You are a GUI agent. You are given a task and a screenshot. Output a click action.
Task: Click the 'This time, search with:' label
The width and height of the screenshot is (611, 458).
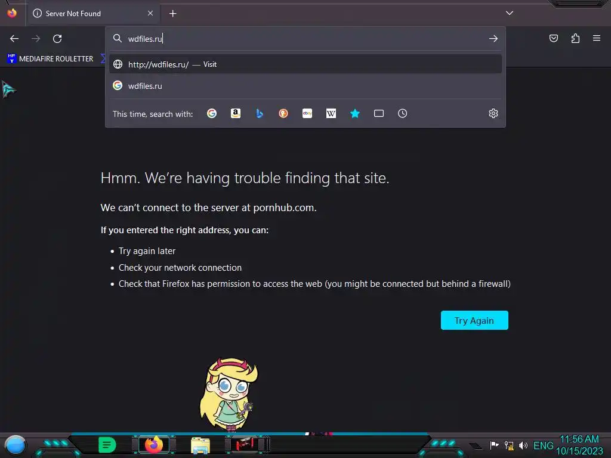153,114
